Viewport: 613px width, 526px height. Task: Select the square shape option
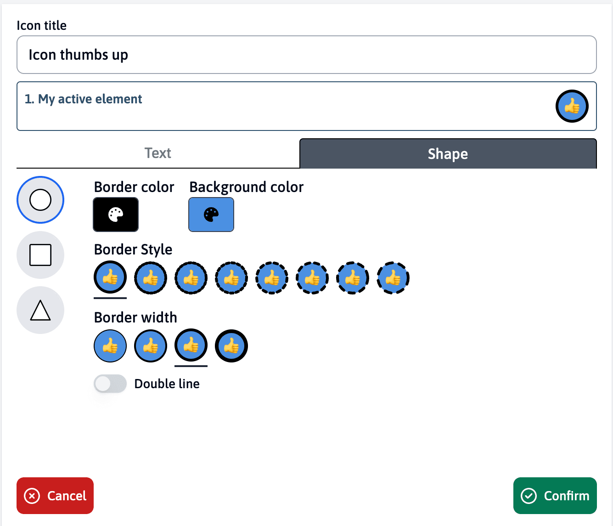click(x=40, y=255)
